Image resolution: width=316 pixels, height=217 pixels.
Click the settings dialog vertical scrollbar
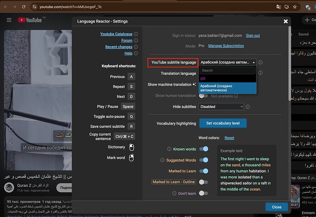[x=289, y=64]
